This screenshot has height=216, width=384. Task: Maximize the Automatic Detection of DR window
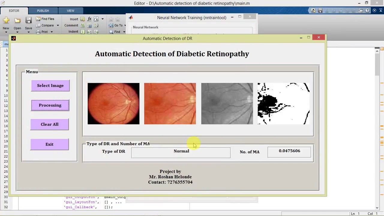click(309, 37)
